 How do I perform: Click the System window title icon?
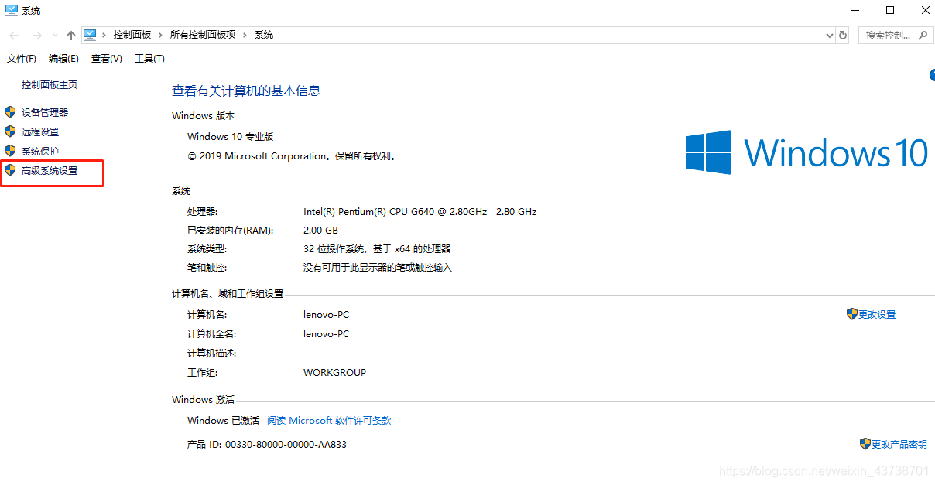[12, 10]
